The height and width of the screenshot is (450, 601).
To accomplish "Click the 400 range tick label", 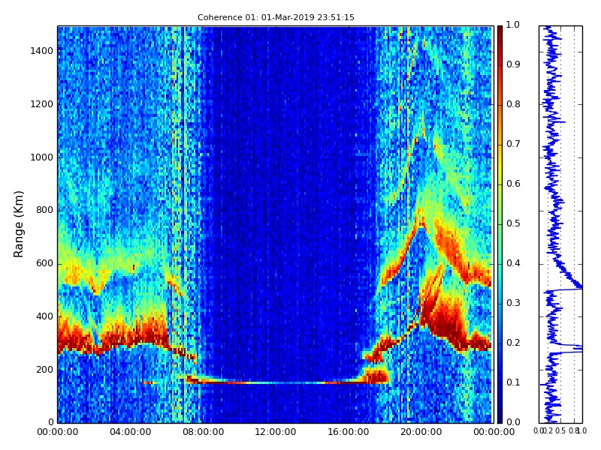I will (x=45, y=316).
